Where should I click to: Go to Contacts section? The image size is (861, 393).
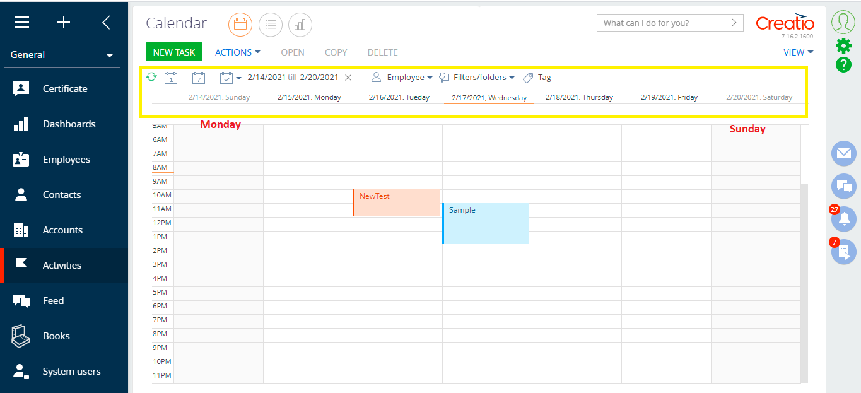(x=62, y=195)
